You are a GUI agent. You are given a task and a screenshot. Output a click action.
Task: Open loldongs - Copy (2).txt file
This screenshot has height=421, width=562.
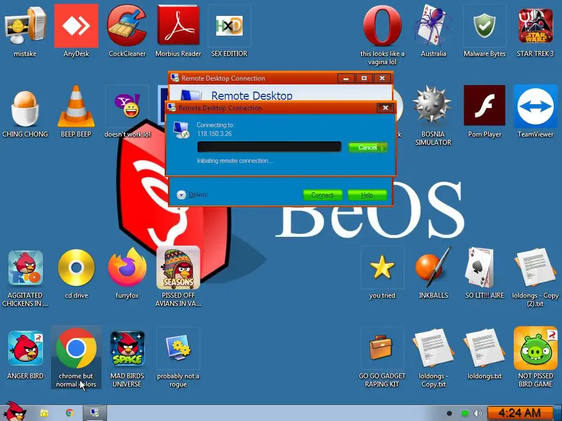click(535, 277)
